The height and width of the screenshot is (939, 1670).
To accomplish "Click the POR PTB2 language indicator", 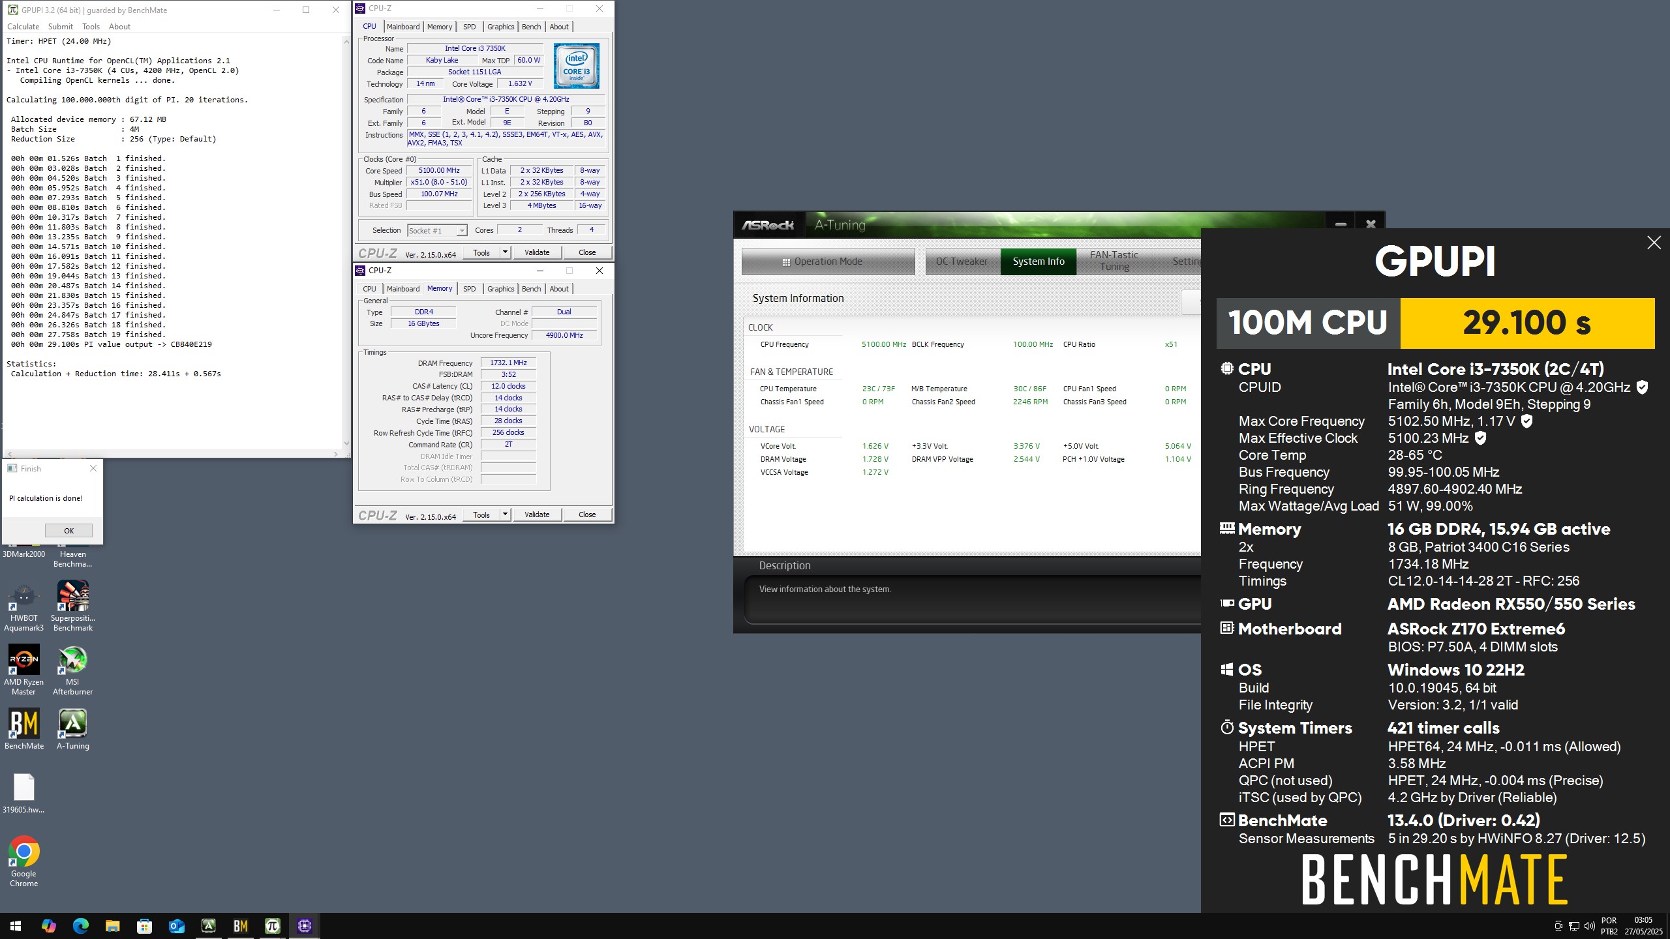I will 1609,926.
